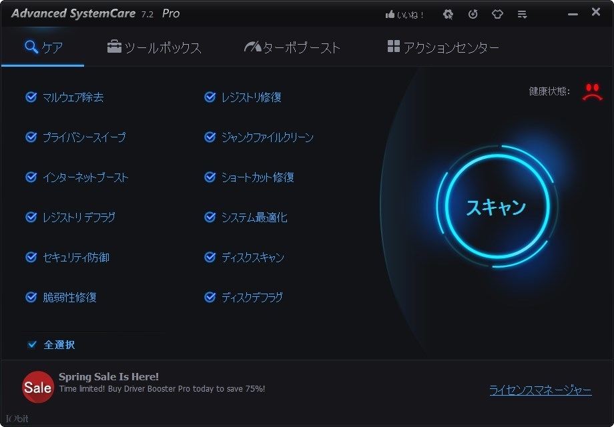The width and height of the screenshot is (614, 427).
Task: Open the ライセンスマネージャー link
Action: pyautogui.click(x=541, y=390)
